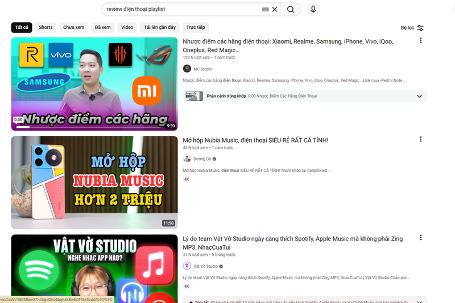Click the 0:00 Nhược Điểm Các Hãng Điện Thoại chapter
The image size is (455, 303).
pyautogui.click(x=282, y=96)
